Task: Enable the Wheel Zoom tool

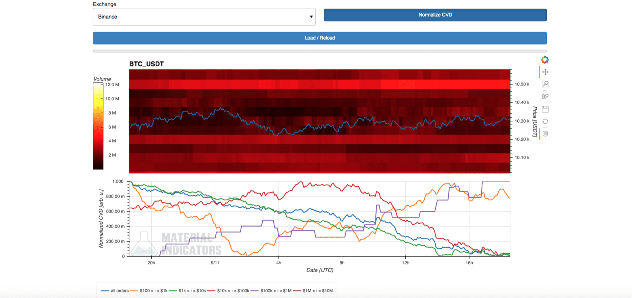Action: (x=545, y=96)
